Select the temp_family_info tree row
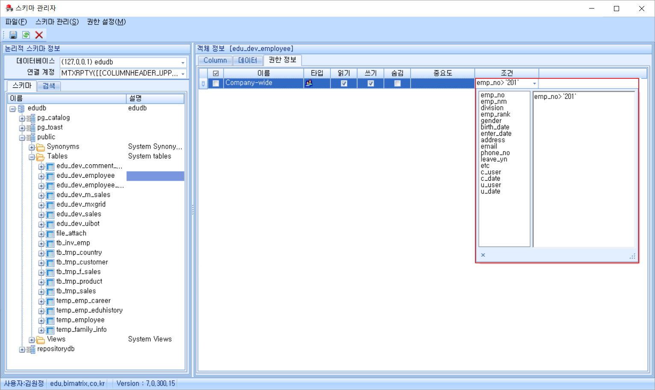The image size is (655, 390). [82, 330]
